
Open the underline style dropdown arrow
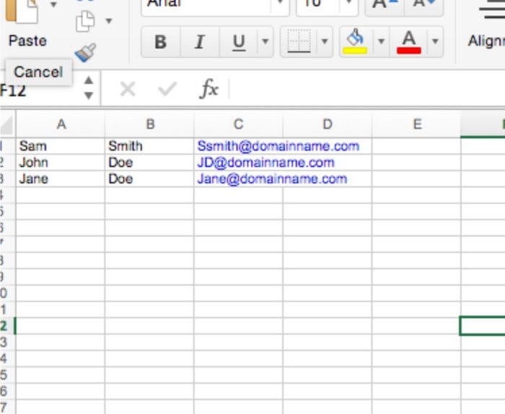(265, 42)
